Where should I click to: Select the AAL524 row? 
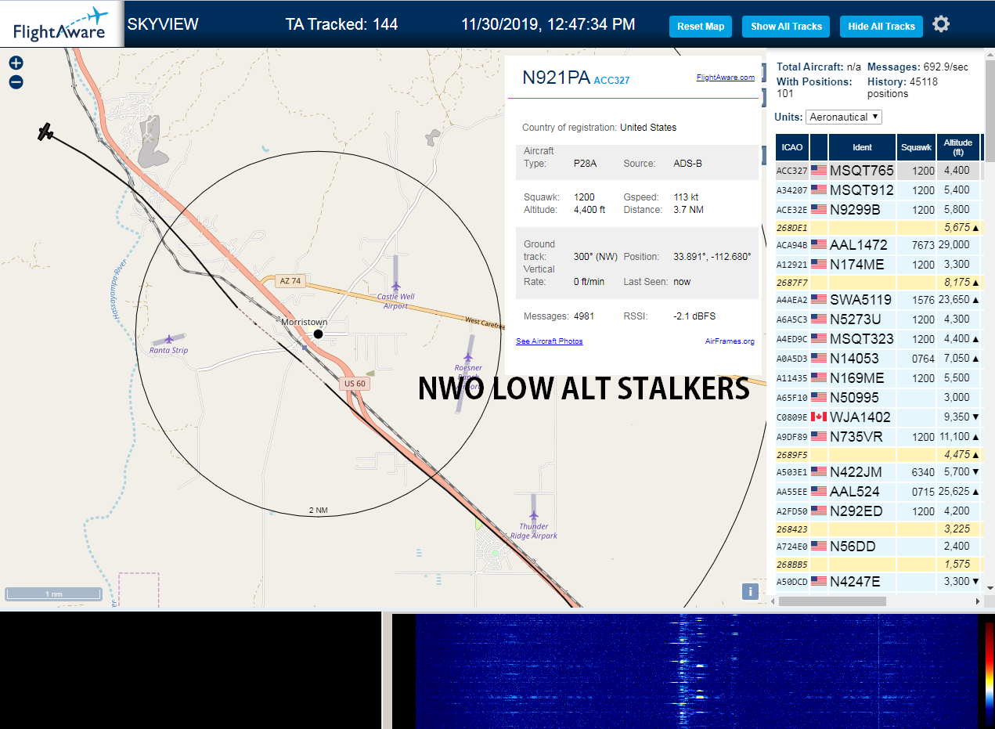tap(879, 492)
